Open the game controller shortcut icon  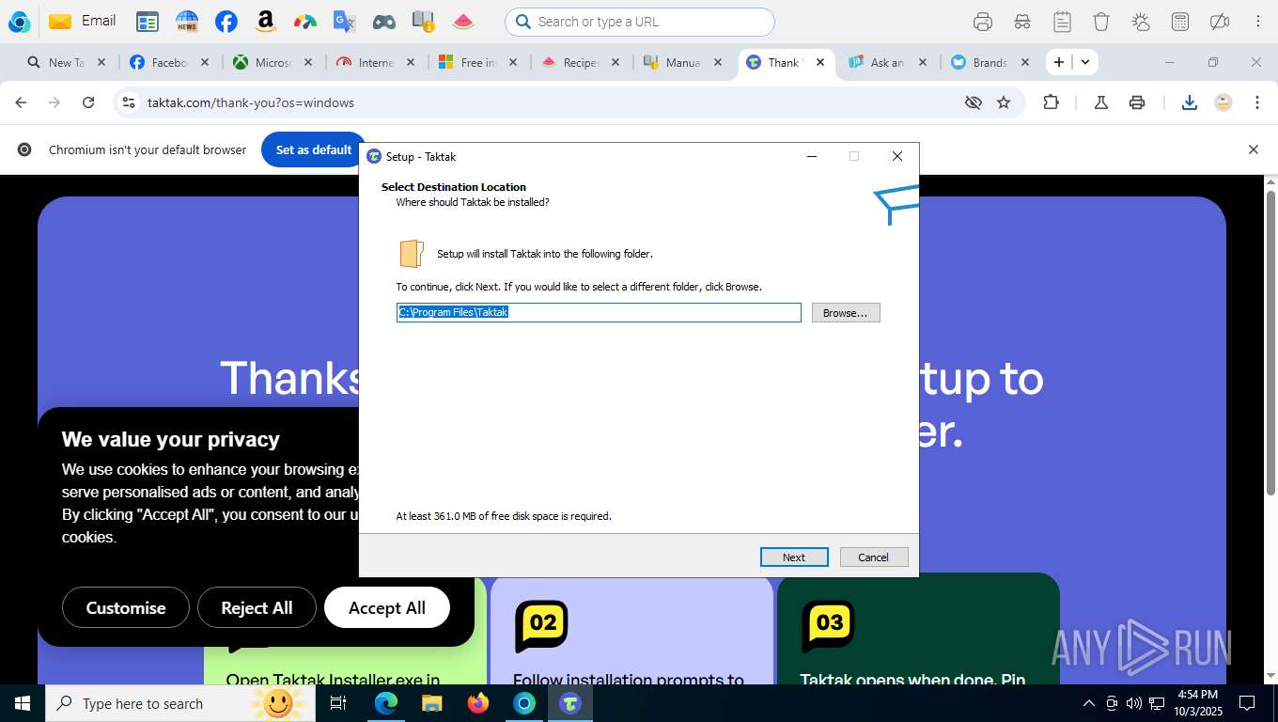(384, 22)
